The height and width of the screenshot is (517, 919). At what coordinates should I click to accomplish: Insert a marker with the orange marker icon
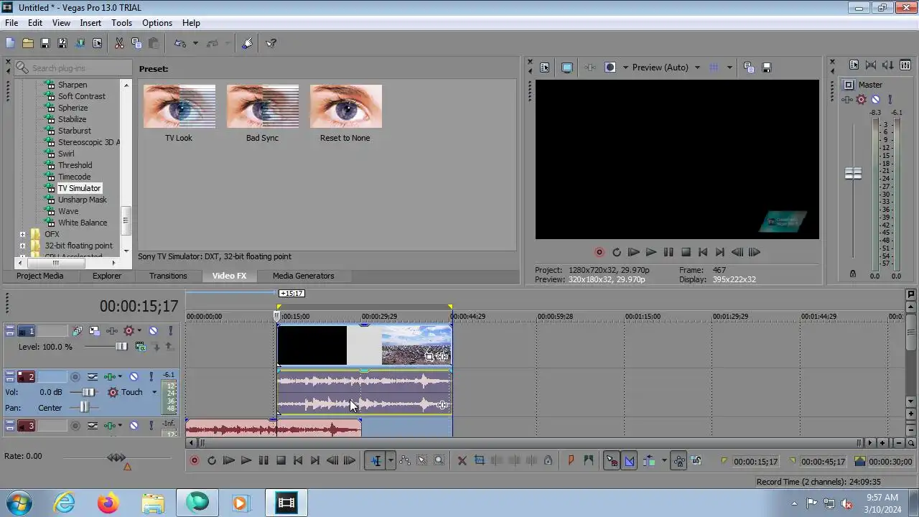(571, 461)
